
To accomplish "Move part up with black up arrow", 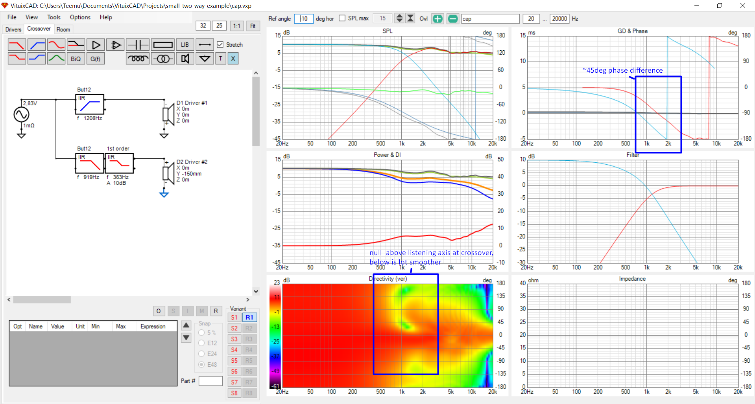I will (186, 325).
